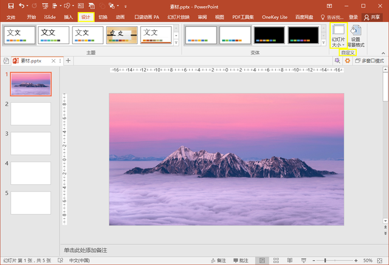Select the first white variant thumbnail
Image resolution: width=389 pixels, height=265 pixels.
(201, 35)
